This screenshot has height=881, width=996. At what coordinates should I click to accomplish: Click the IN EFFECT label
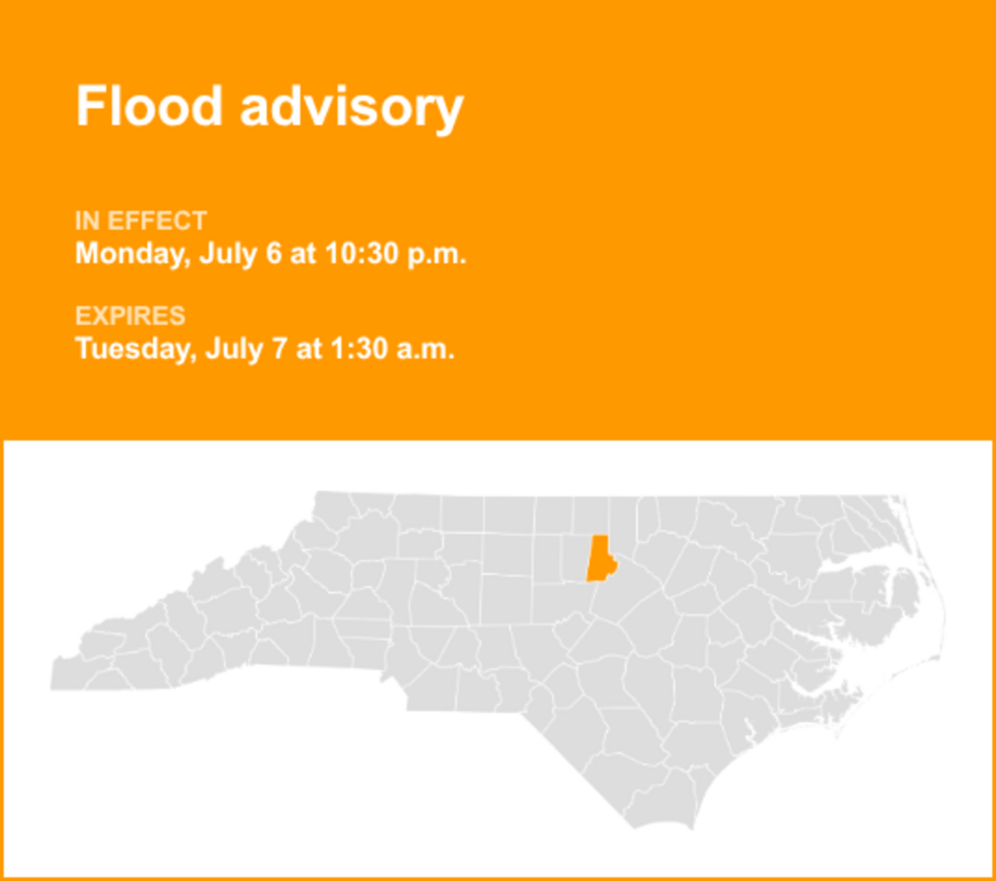(x=141, y=222)
